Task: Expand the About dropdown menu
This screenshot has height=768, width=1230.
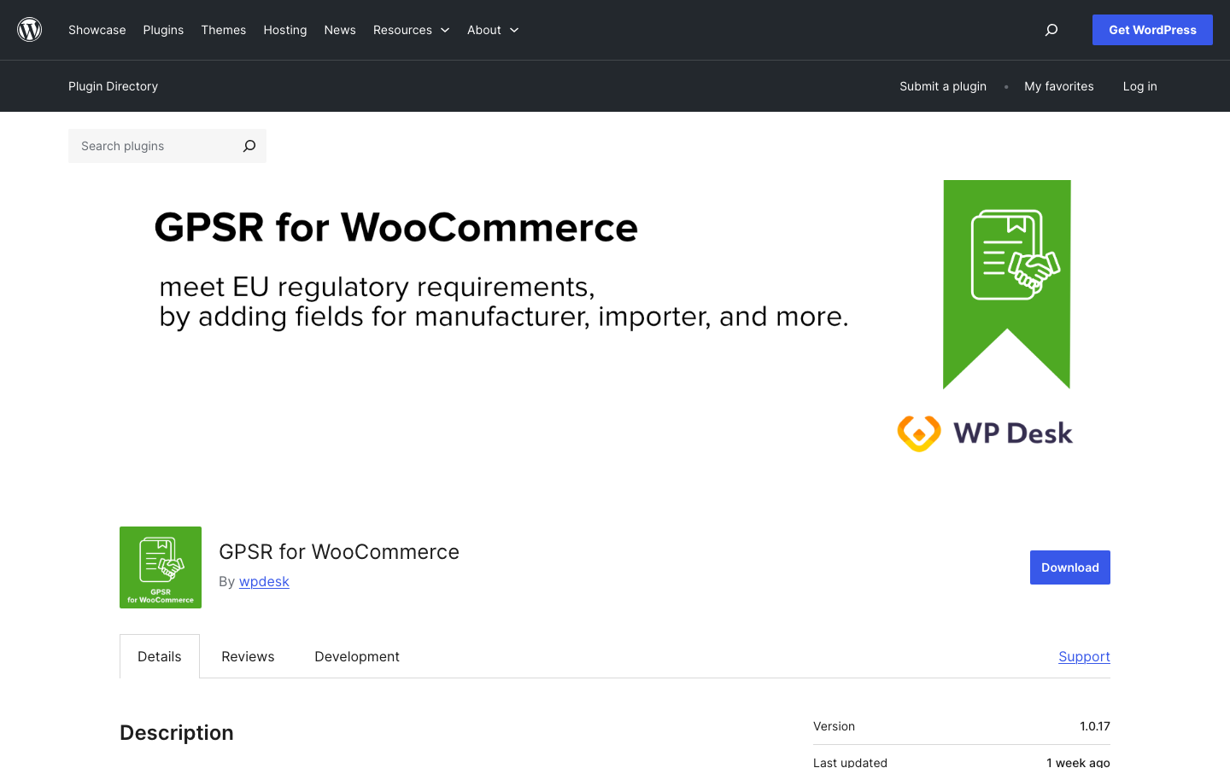Action: (x=493, y=30)
